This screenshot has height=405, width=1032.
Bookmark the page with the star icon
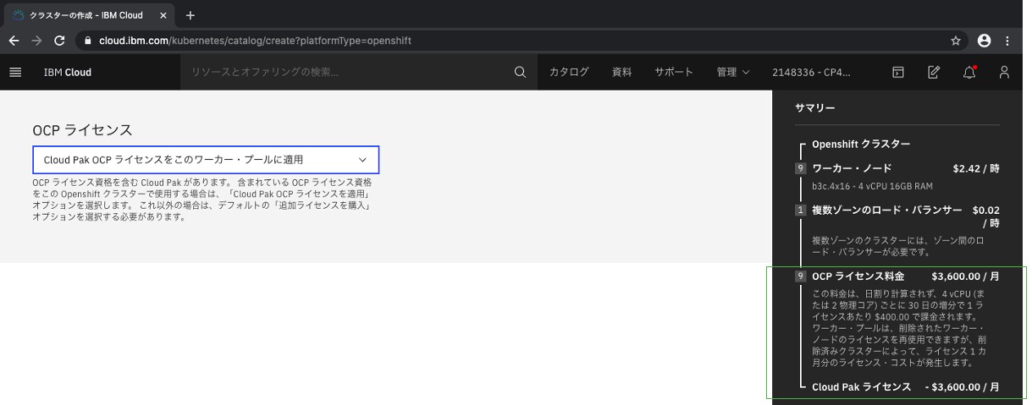(956, 40)
